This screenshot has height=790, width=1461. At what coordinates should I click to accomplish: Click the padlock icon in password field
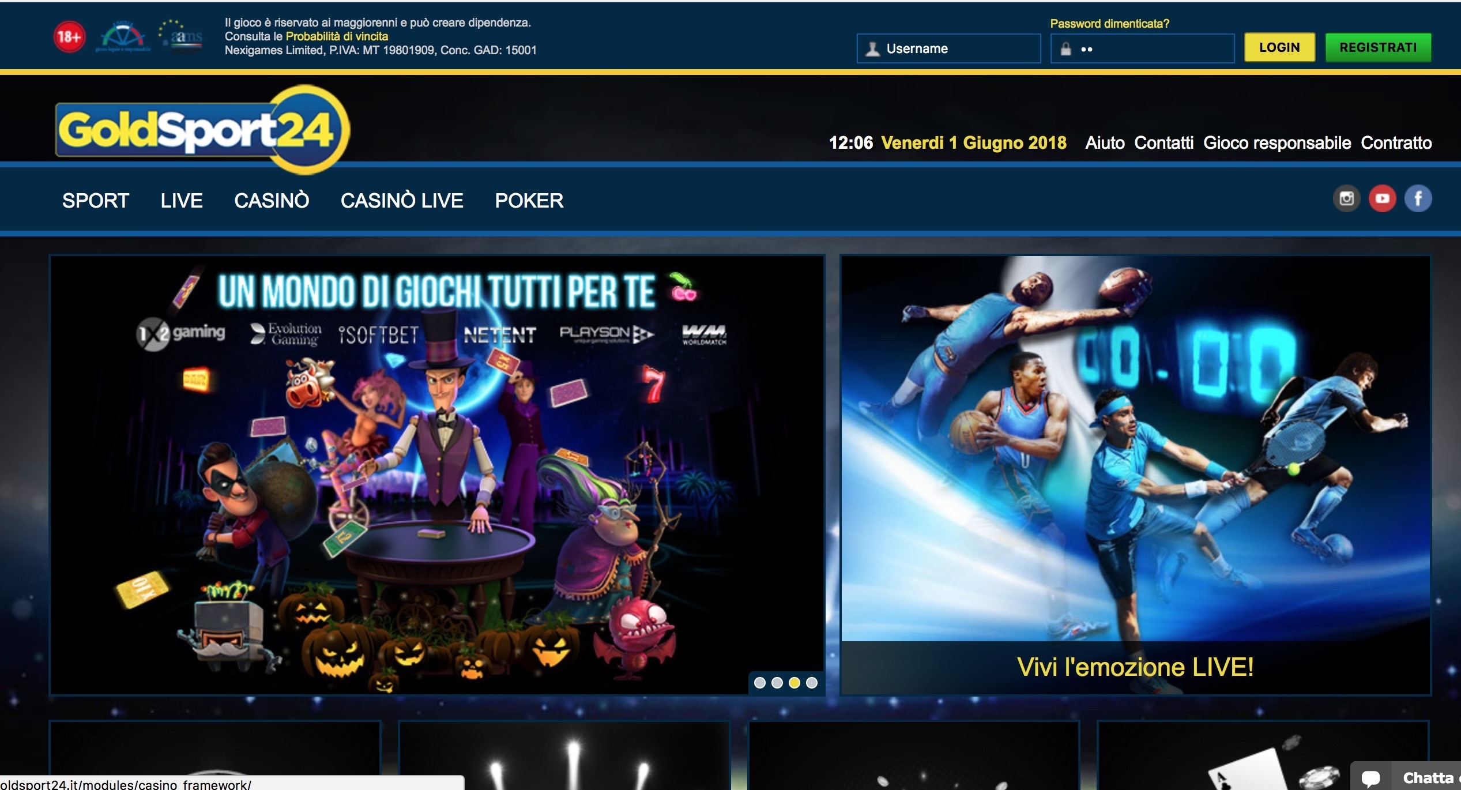(1065, 49)
